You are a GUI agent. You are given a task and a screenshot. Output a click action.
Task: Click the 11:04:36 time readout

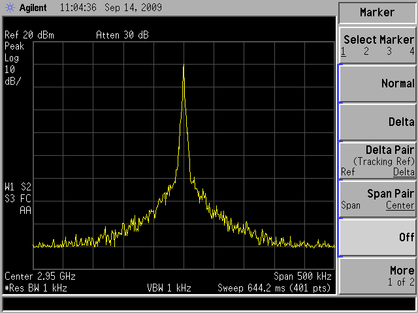78,7
